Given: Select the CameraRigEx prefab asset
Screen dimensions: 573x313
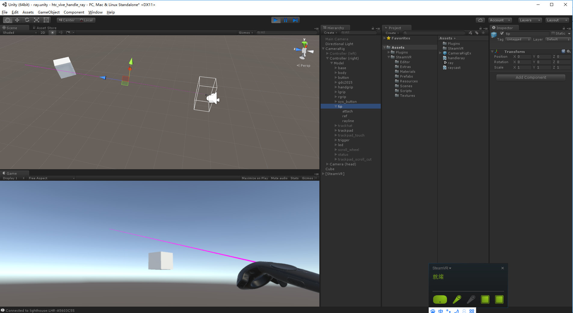Looking at the screenshot, I should pyautogui.click(x=459, y=53).
